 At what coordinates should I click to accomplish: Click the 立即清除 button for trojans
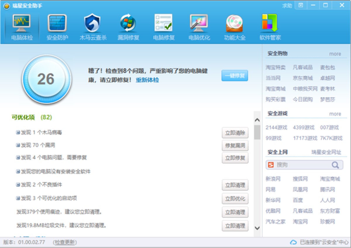coord(235,133)
